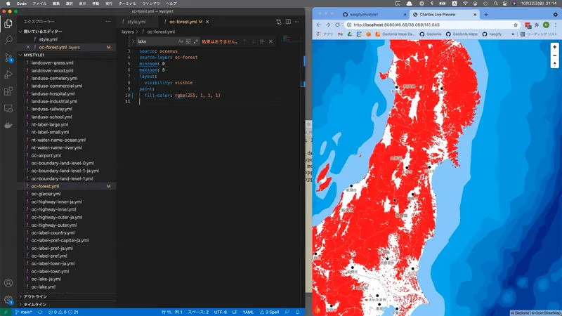The image size is (562, 316).
Task: Close oc-forest.yml in Open Editors list
Action: point(28,47)
